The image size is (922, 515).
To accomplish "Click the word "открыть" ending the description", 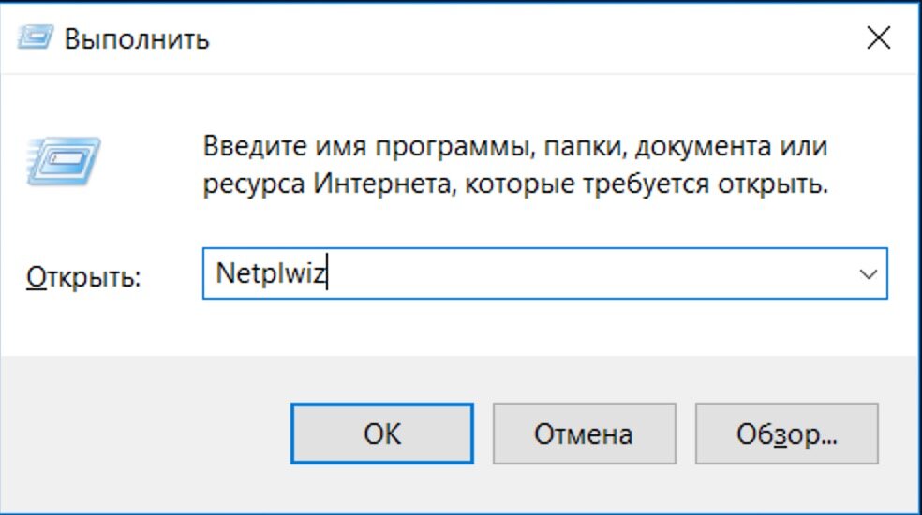I will tap(773, 185).
